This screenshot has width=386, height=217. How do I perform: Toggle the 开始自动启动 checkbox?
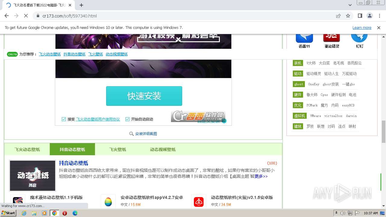click(127, 119)
